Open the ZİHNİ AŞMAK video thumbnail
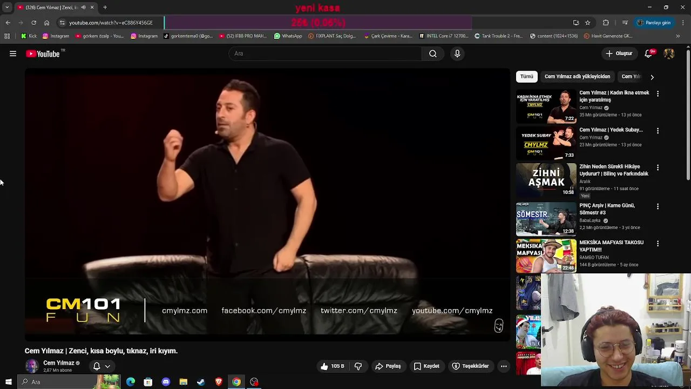 point(546,180)
